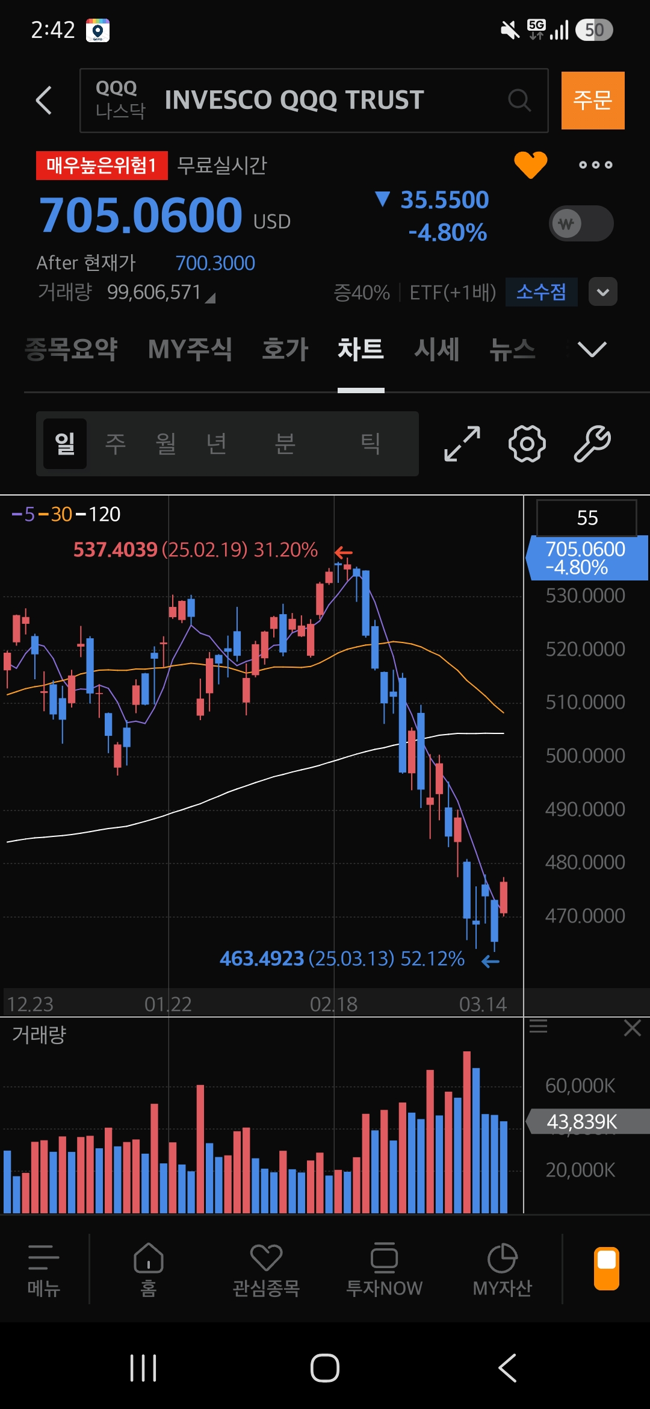The height and width of the screenshot is (1409, 650).
Task: Open search via magnifier icon
Action: coord(519,100)
